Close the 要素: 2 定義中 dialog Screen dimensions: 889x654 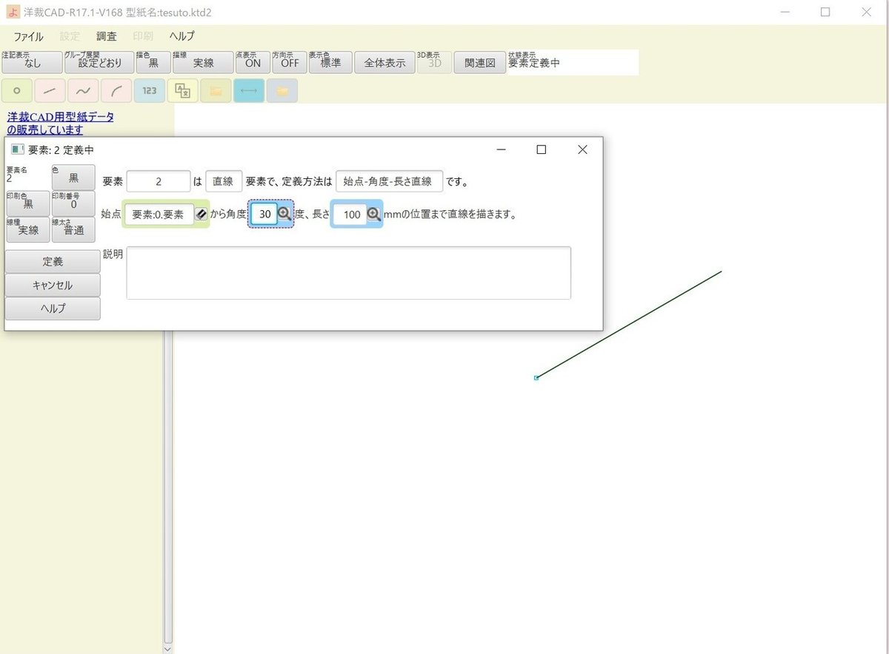(x=582, y=149)
